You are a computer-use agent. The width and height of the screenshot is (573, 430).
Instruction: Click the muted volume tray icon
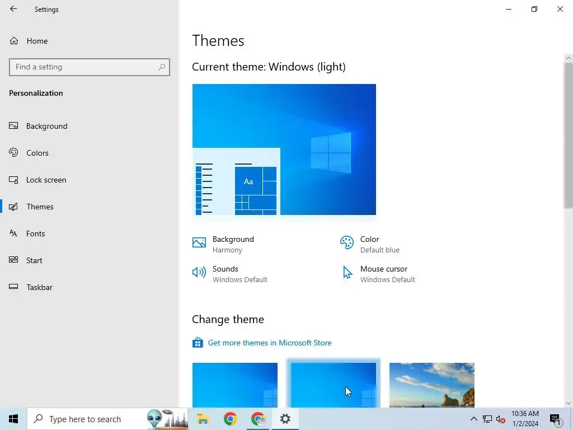[x=500, y=419]
